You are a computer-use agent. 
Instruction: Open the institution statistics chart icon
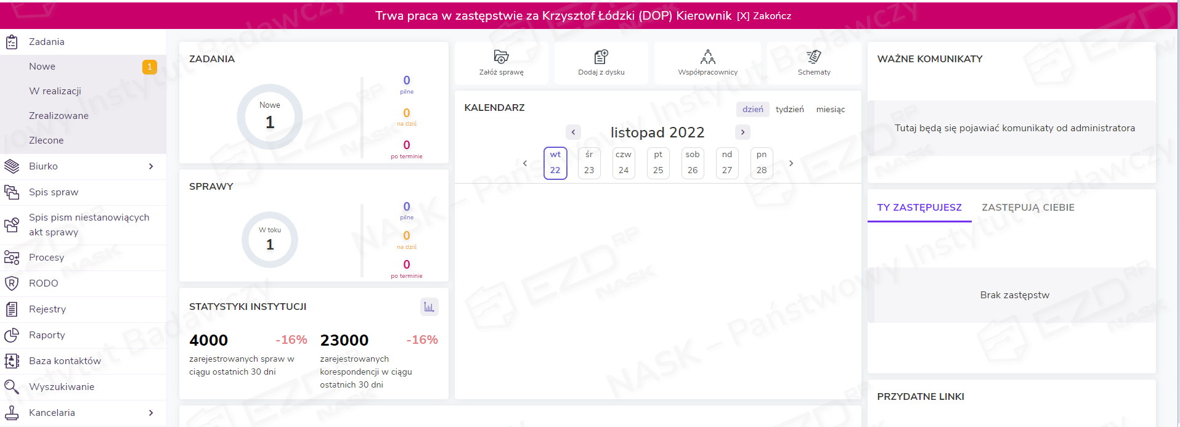pos(429,307)
